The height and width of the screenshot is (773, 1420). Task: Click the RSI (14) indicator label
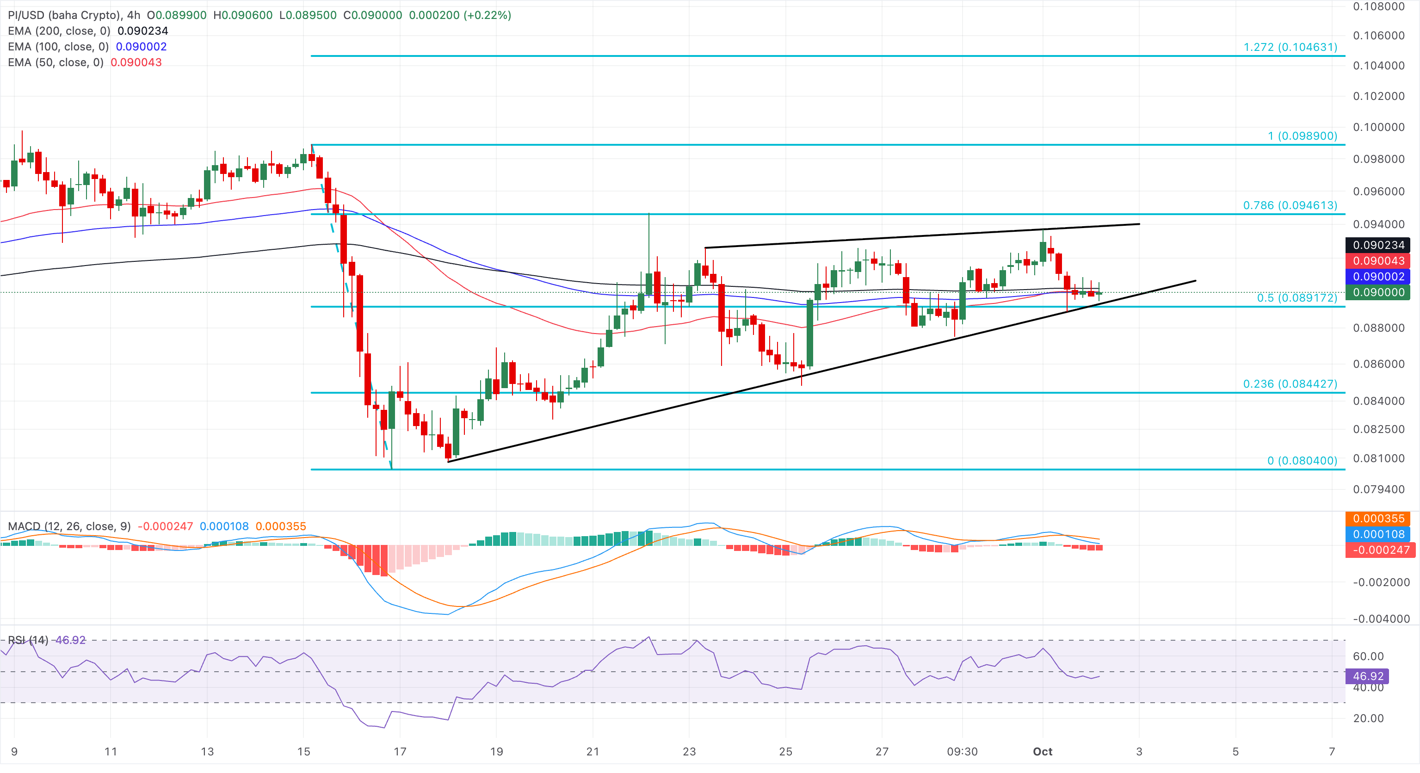(28, 640)
